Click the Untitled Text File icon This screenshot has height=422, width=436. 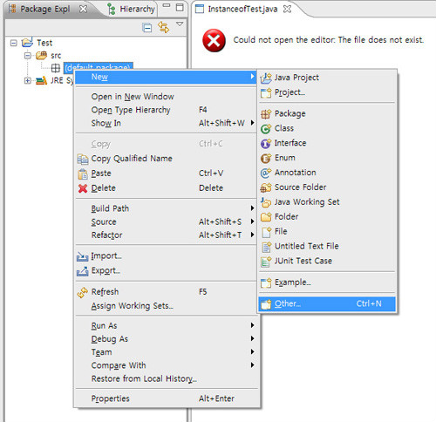[x=266, y=247]
